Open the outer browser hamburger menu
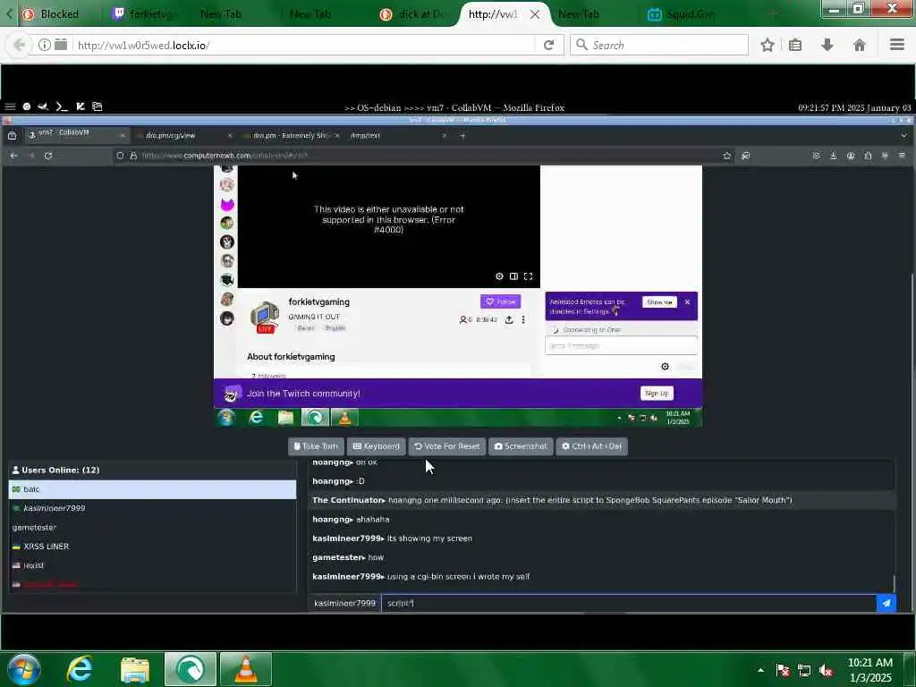This screenshot has width=916, height=687. point(897,45)
